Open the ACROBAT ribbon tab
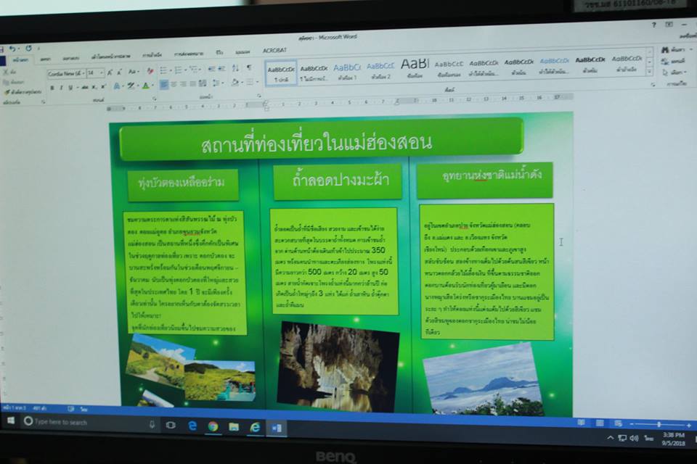This screenshot has height=464, width=697. coord(275,50)
